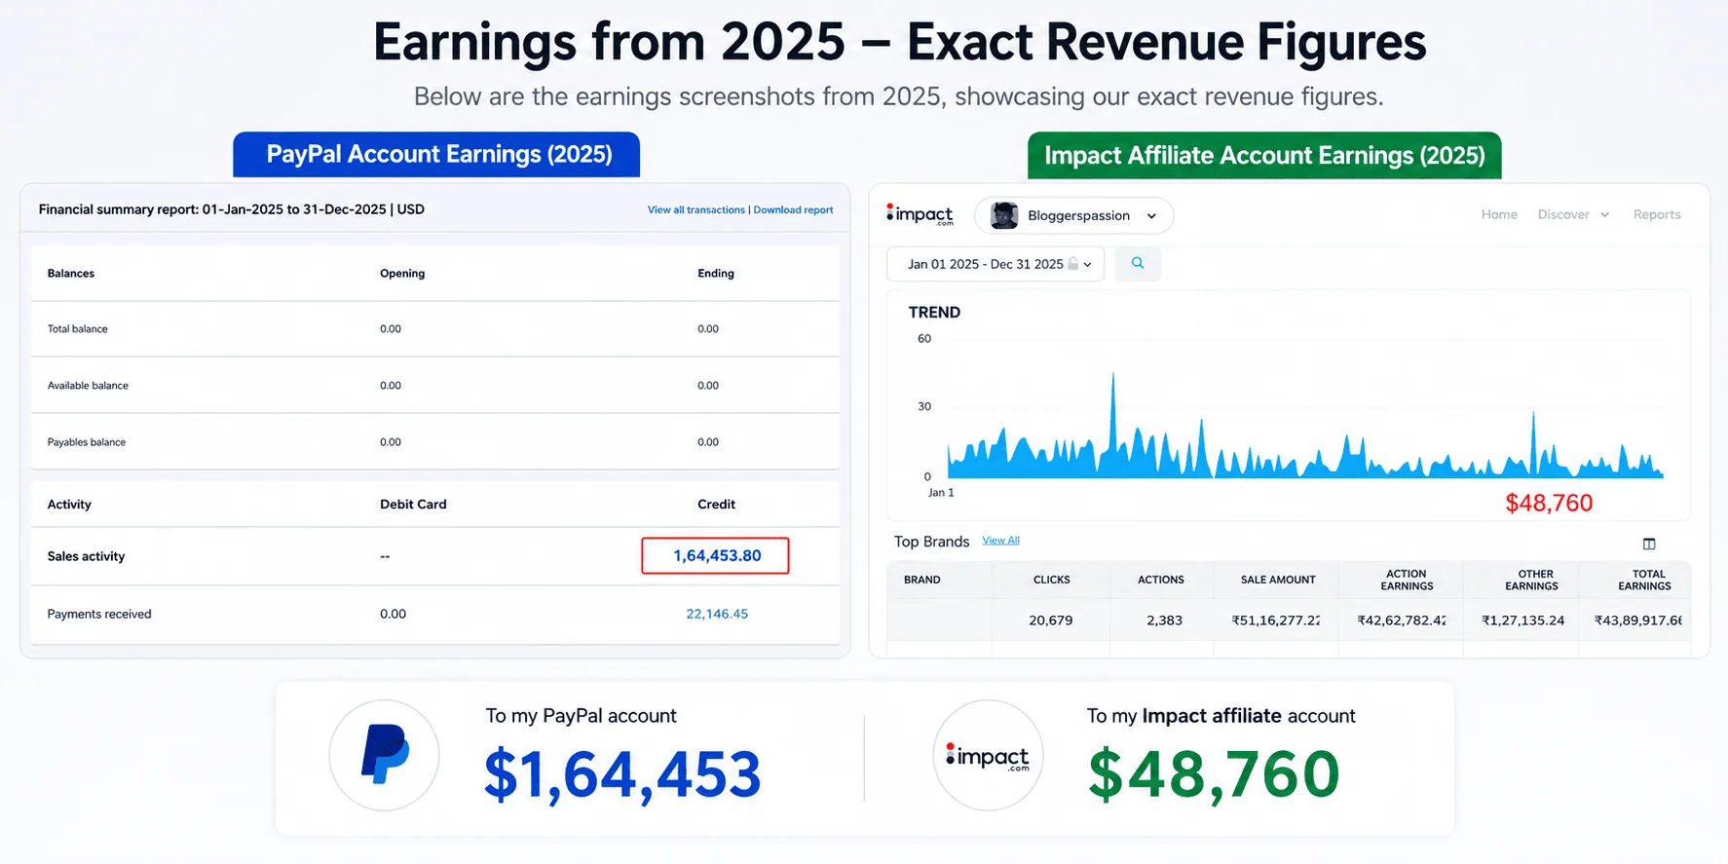Click the impact.com logo in dashboard header
This screenshot has width=1728, height=864.
920,215
